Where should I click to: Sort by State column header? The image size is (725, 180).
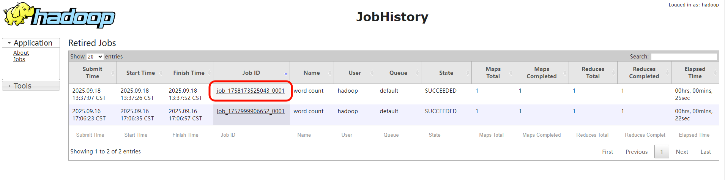pos(446,73)
